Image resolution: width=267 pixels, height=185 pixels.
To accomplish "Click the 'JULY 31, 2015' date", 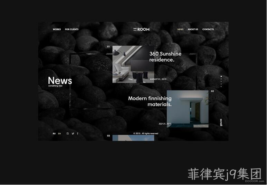I will click(165, 124).
